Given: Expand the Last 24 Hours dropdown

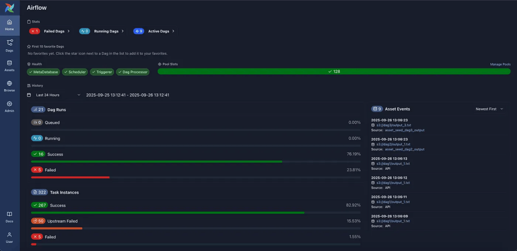Looking at the screenshot, I should (54, 95).
